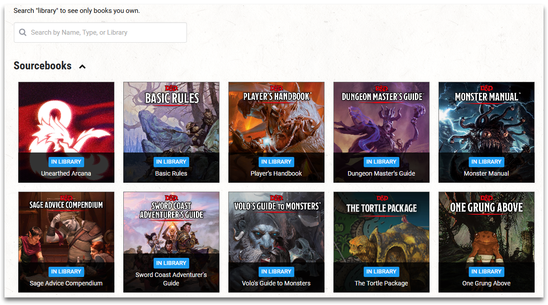Select the Sword Coast Adventurer's Guide caption

point(171,279)
